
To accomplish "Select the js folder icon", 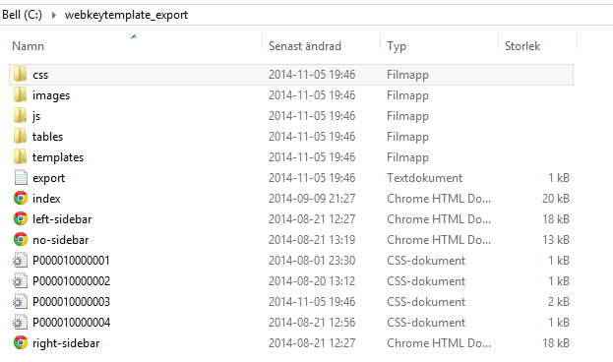I will [x=20, y=116].
